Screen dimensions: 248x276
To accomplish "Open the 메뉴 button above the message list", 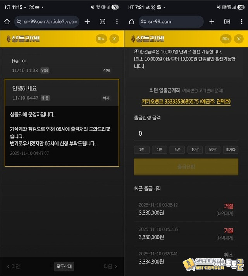I will 102,38.
